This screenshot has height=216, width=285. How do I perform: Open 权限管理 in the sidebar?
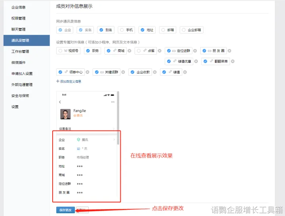(x=19, y=18)
